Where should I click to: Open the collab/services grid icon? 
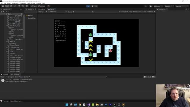pos(146,6)
